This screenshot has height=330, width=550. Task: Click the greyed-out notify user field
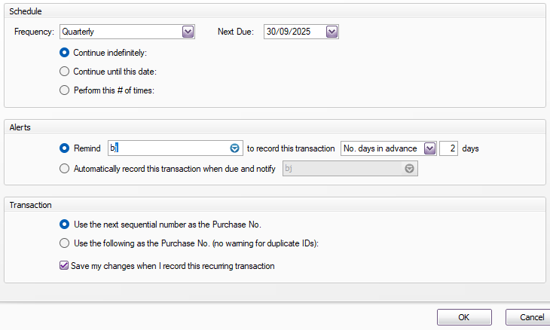(342, 169)
